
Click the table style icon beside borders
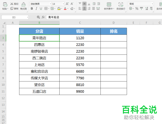pos(52,8)
